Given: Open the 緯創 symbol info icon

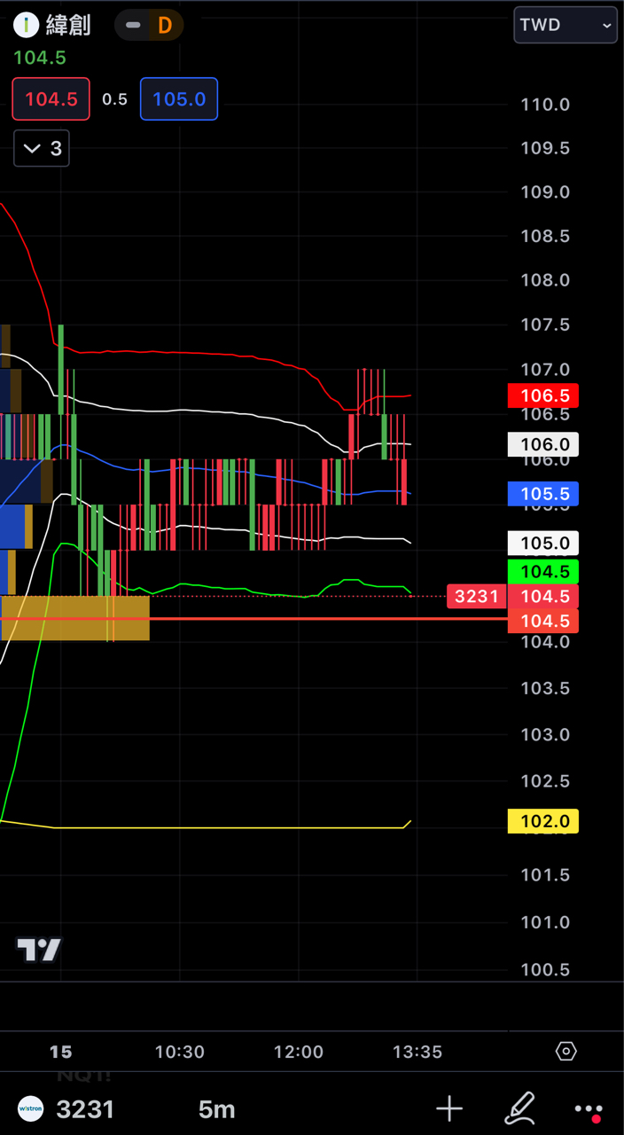Looking at the screenshot, I should (26, 25).
